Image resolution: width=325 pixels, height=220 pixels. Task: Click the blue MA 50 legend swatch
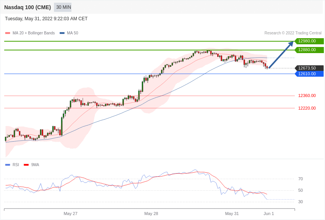pyautogui.click(x=62, y=33)
